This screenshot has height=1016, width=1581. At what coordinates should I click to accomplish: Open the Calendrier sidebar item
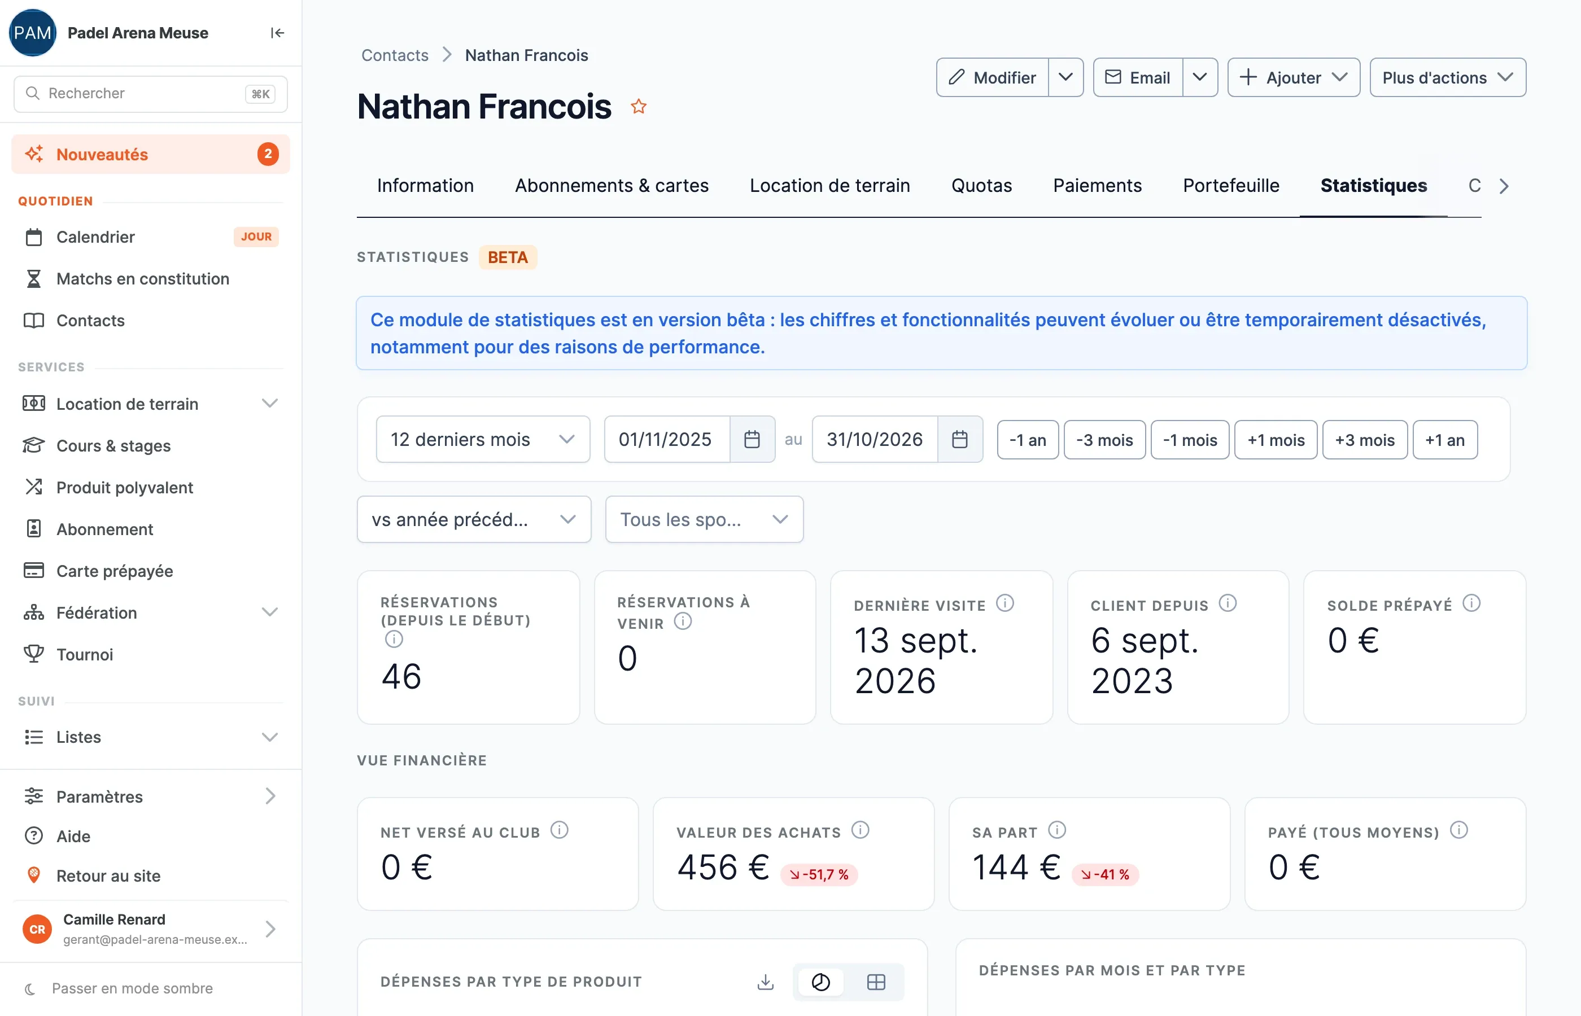coord(150,237)
